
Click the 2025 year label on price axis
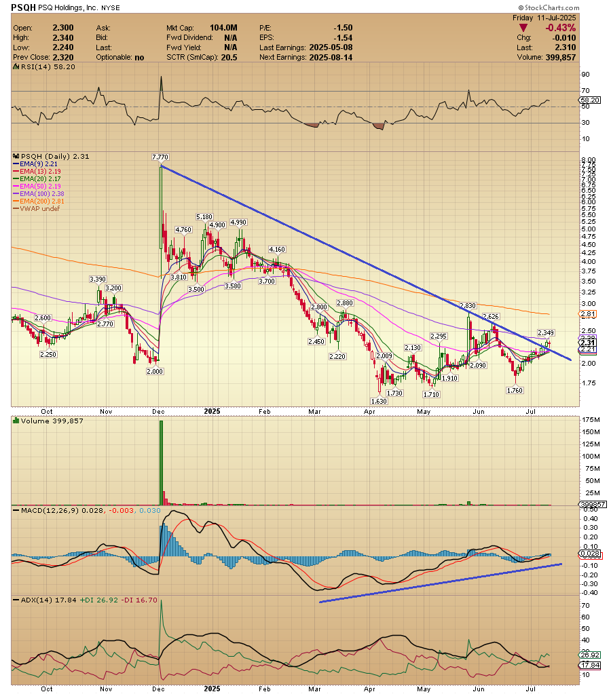(212, 412)
